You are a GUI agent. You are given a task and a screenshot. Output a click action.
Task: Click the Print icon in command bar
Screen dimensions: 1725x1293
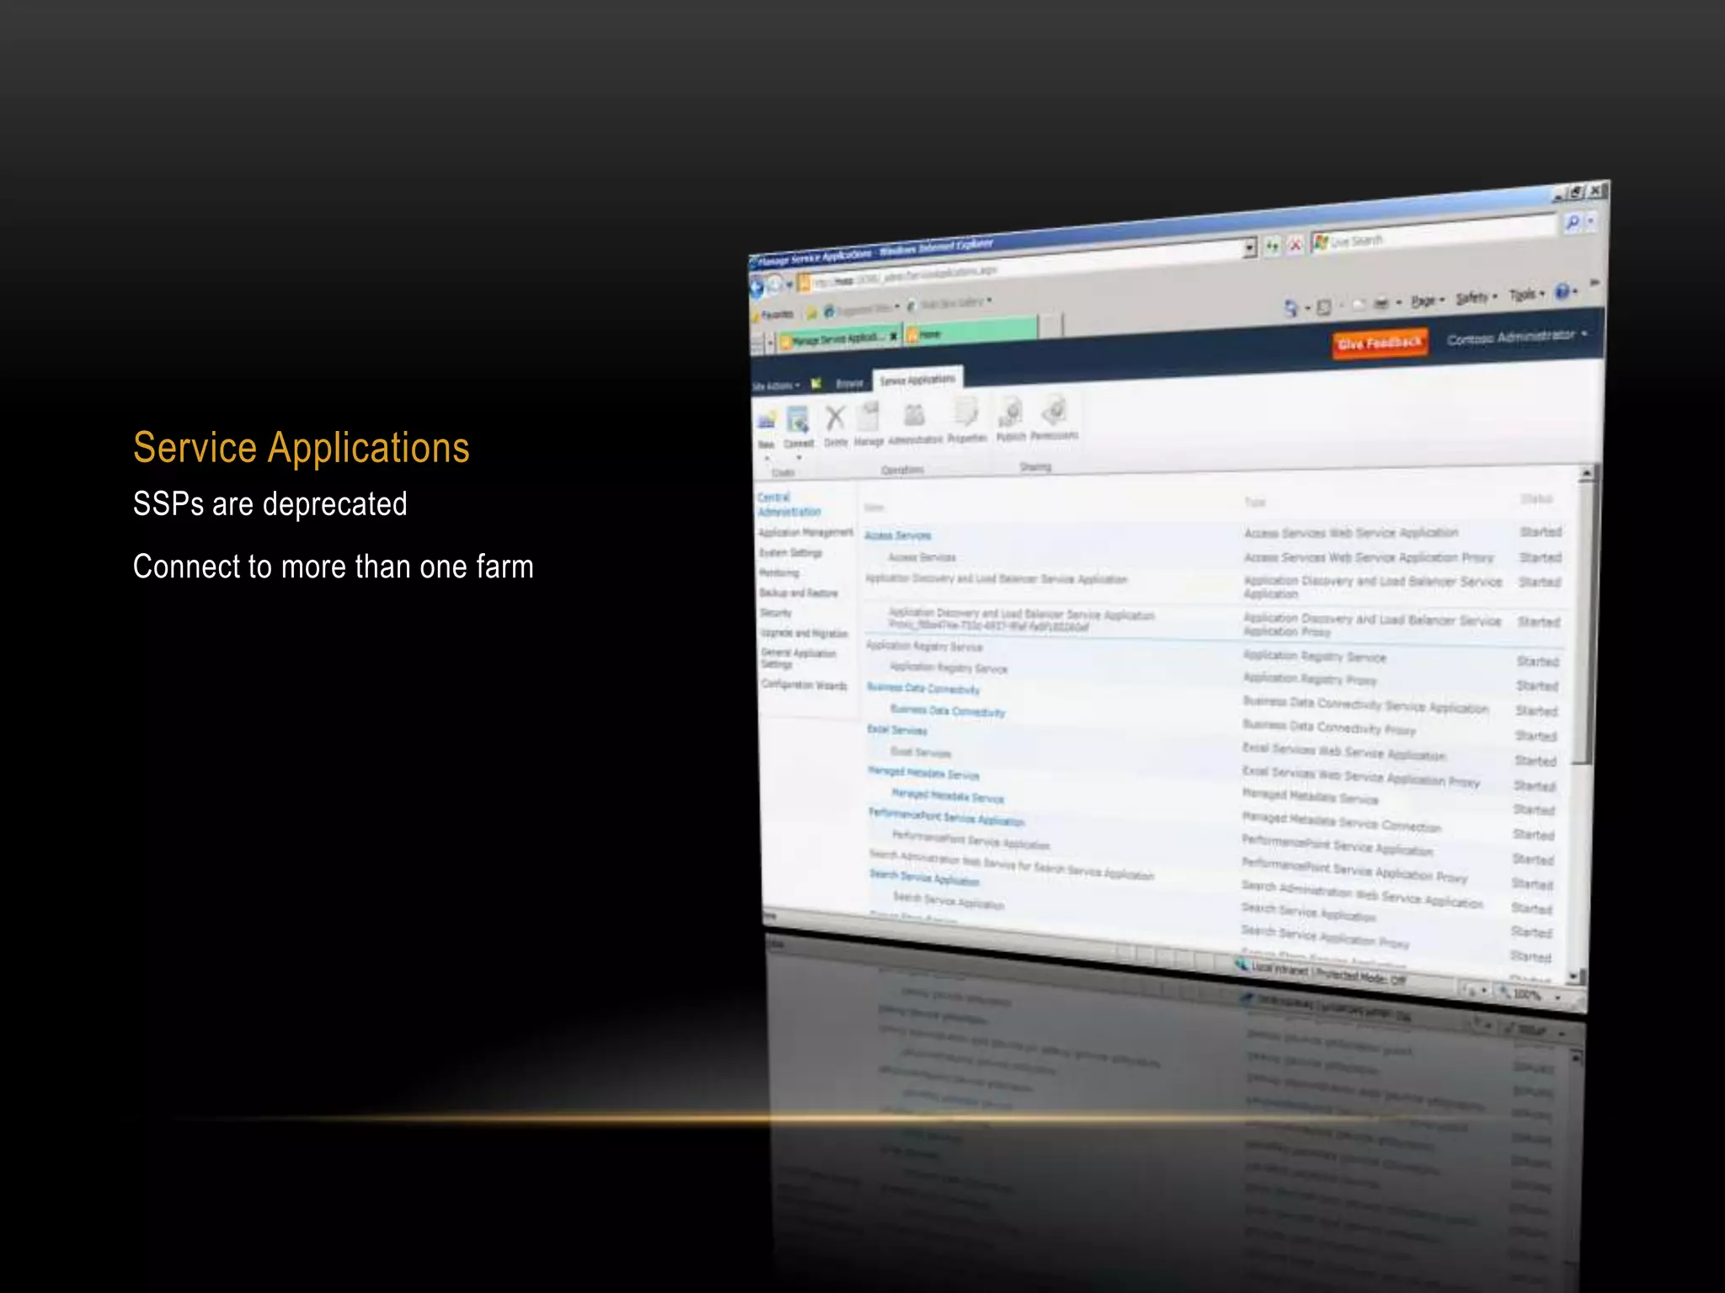click(x=1381, y=304)
